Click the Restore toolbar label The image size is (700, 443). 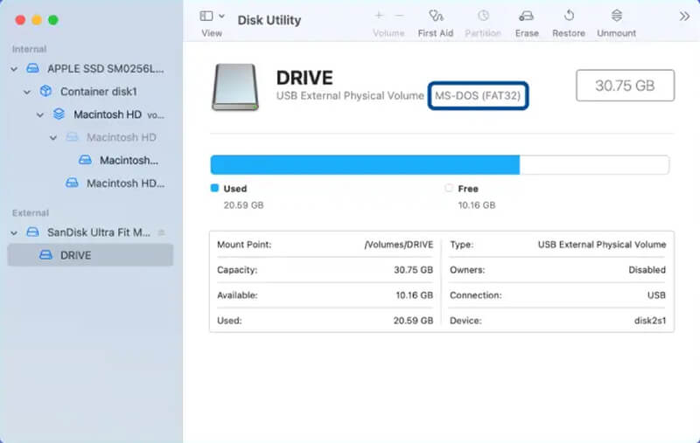[x=569, y=33]
